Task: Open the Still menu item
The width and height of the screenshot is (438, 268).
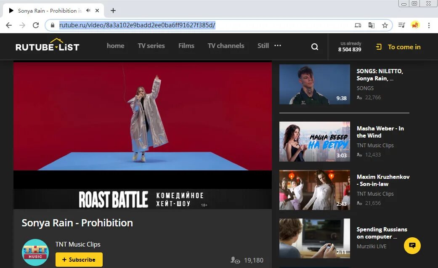Action: [263, 46]
